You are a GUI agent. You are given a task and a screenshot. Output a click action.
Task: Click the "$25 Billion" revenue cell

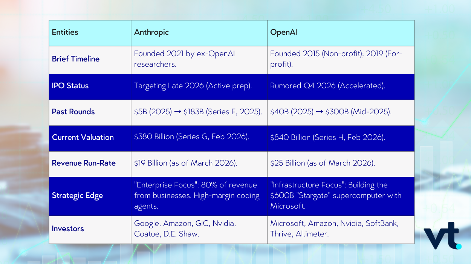[322, 163]
